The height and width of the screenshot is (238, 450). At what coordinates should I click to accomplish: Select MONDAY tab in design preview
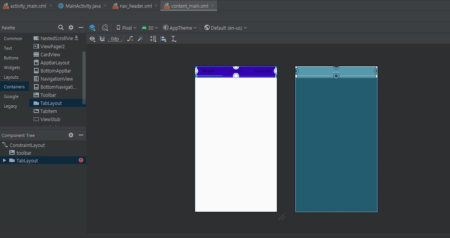[x=209, y=71]
